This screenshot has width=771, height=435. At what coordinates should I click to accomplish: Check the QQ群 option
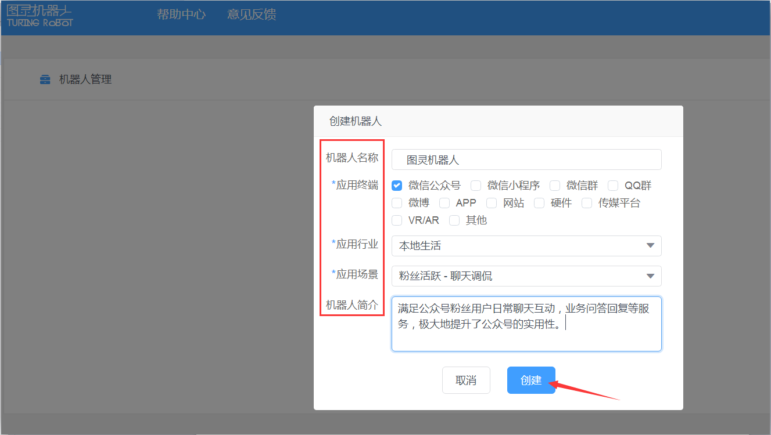point(613,186)
